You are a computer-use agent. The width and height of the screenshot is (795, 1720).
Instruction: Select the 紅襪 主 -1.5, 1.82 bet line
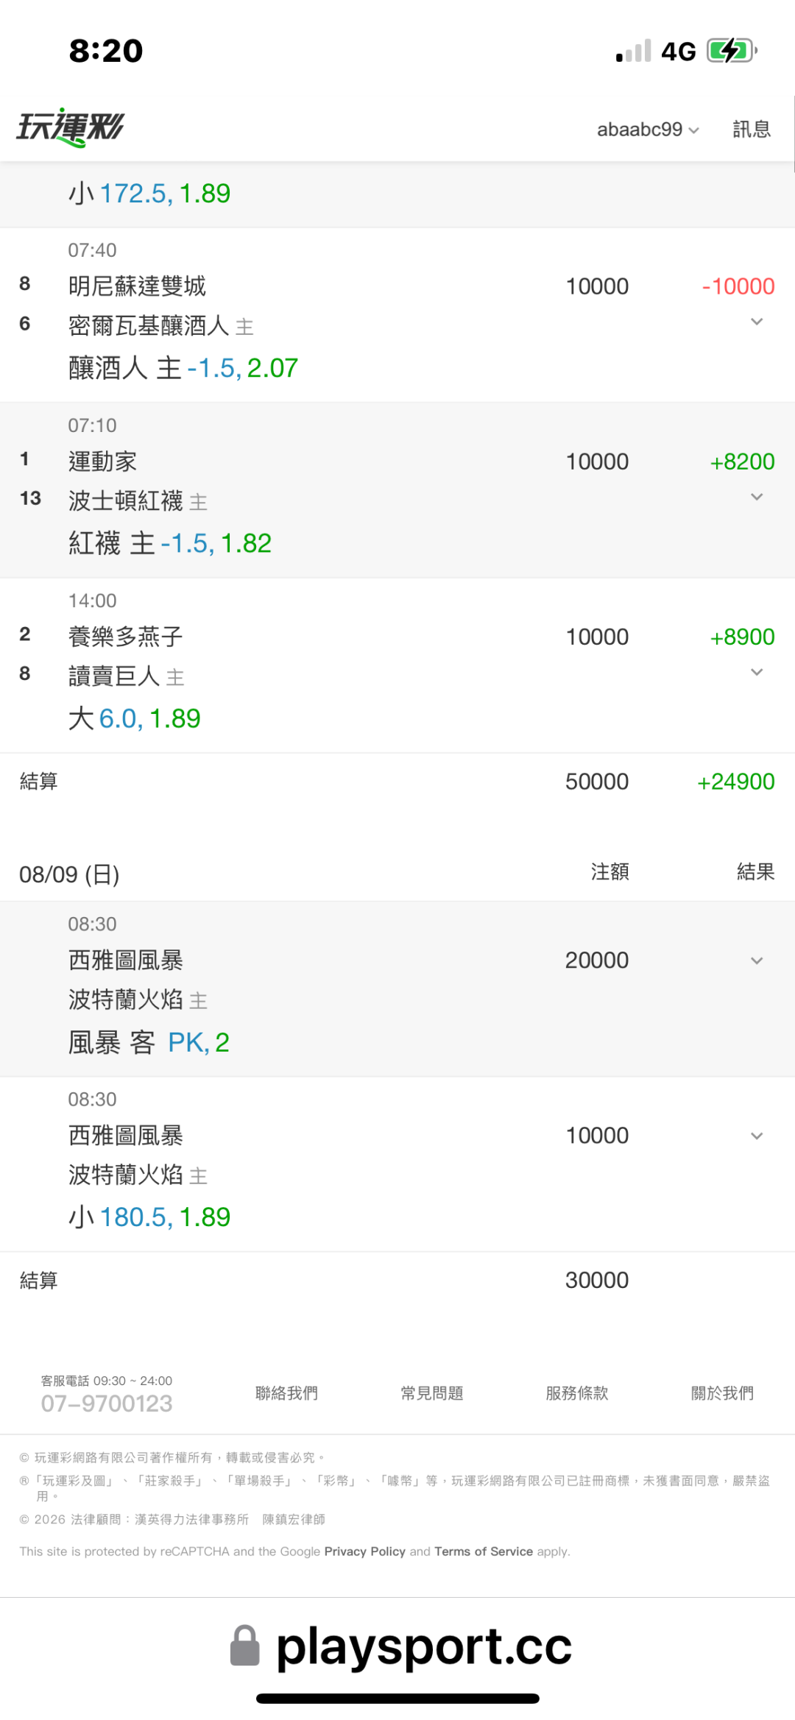pos(170,543)
